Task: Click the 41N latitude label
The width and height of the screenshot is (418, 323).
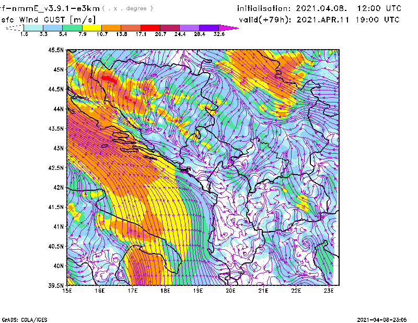Action: 59,227
